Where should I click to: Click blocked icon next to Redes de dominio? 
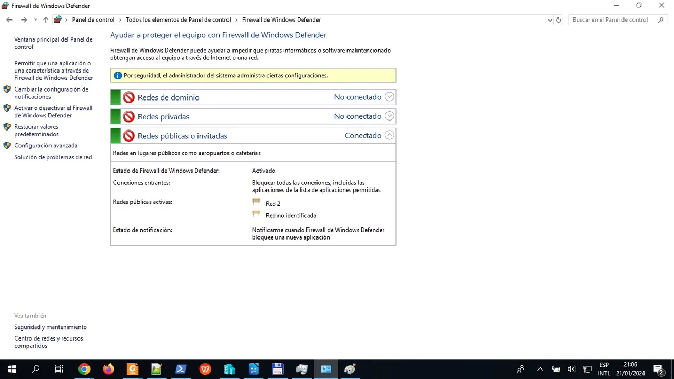coord(128,97)
